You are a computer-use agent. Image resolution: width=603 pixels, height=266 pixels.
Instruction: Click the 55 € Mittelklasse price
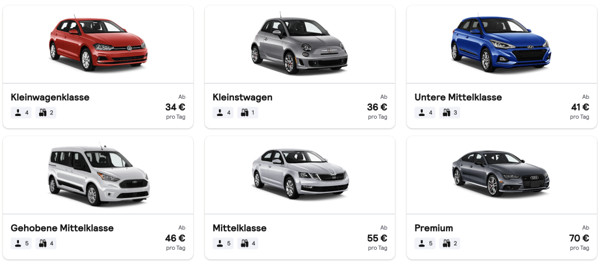pyautogui.click(x=377, y=238)
